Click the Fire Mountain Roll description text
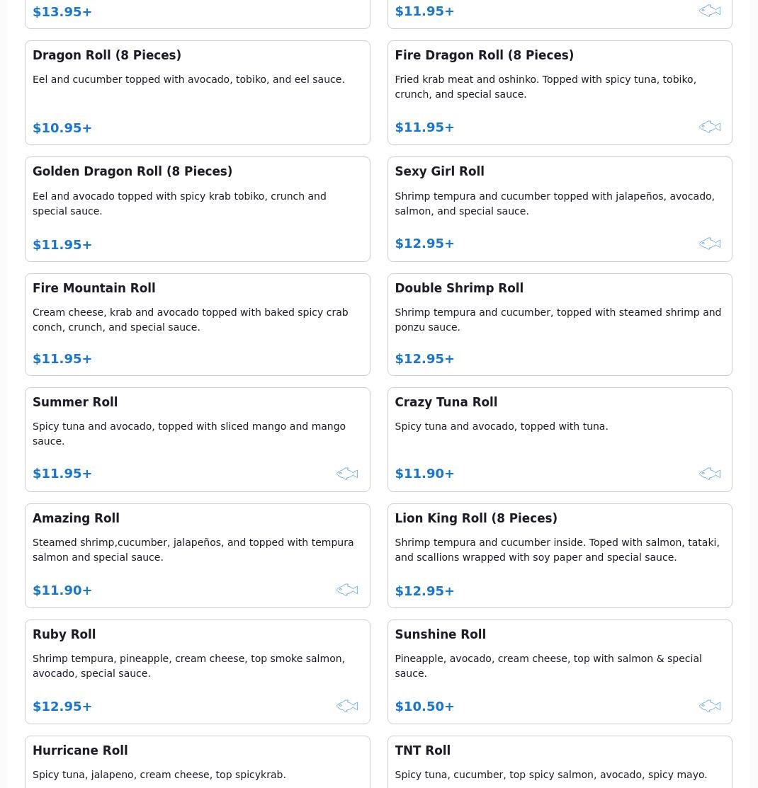Image resolution: width=758 pixels, height=788 pixels. tap(191, 319)
